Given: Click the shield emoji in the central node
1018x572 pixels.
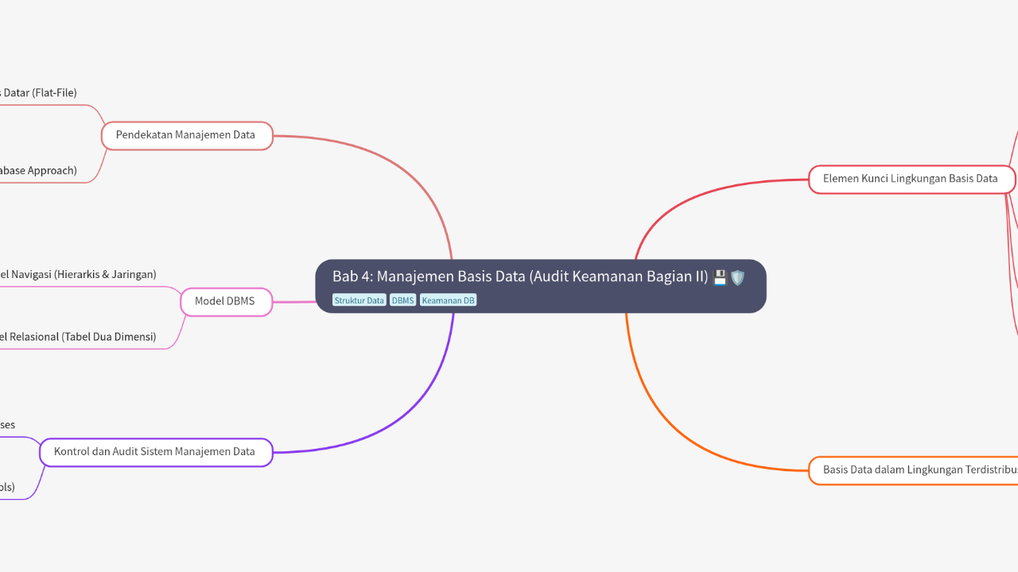Looking at the screenshot, I should tap(738, 277).
